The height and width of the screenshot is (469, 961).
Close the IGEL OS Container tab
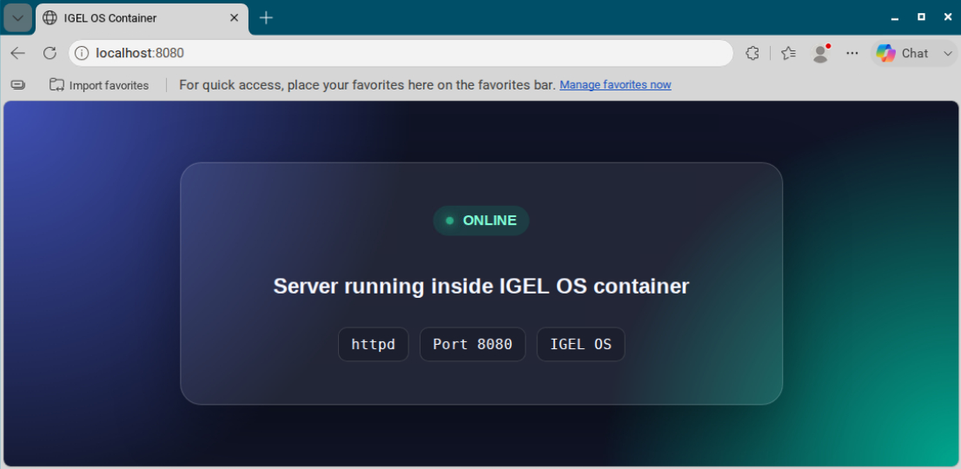[x=234, y=18]
